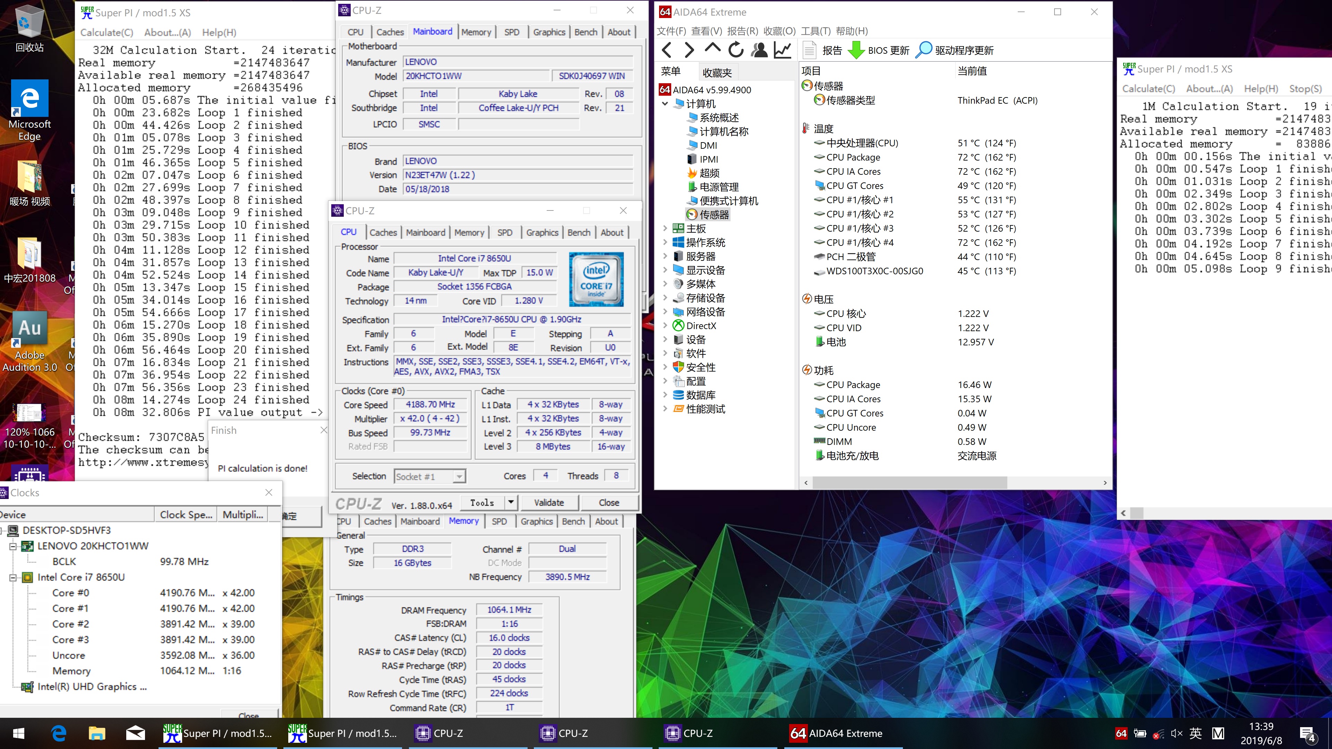Click the AIDA64 refresh icon
Screen dimensions: 1332x749
736,50
